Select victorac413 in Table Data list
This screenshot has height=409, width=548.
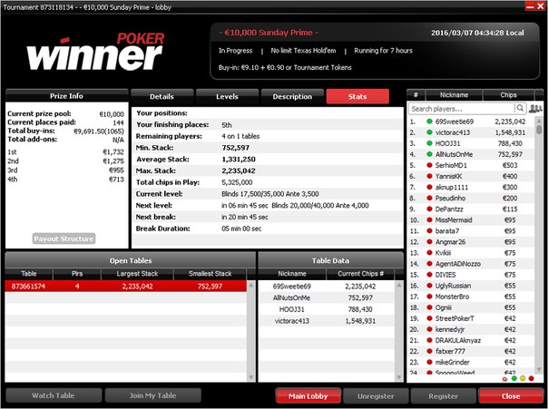[x=327, y=321]
